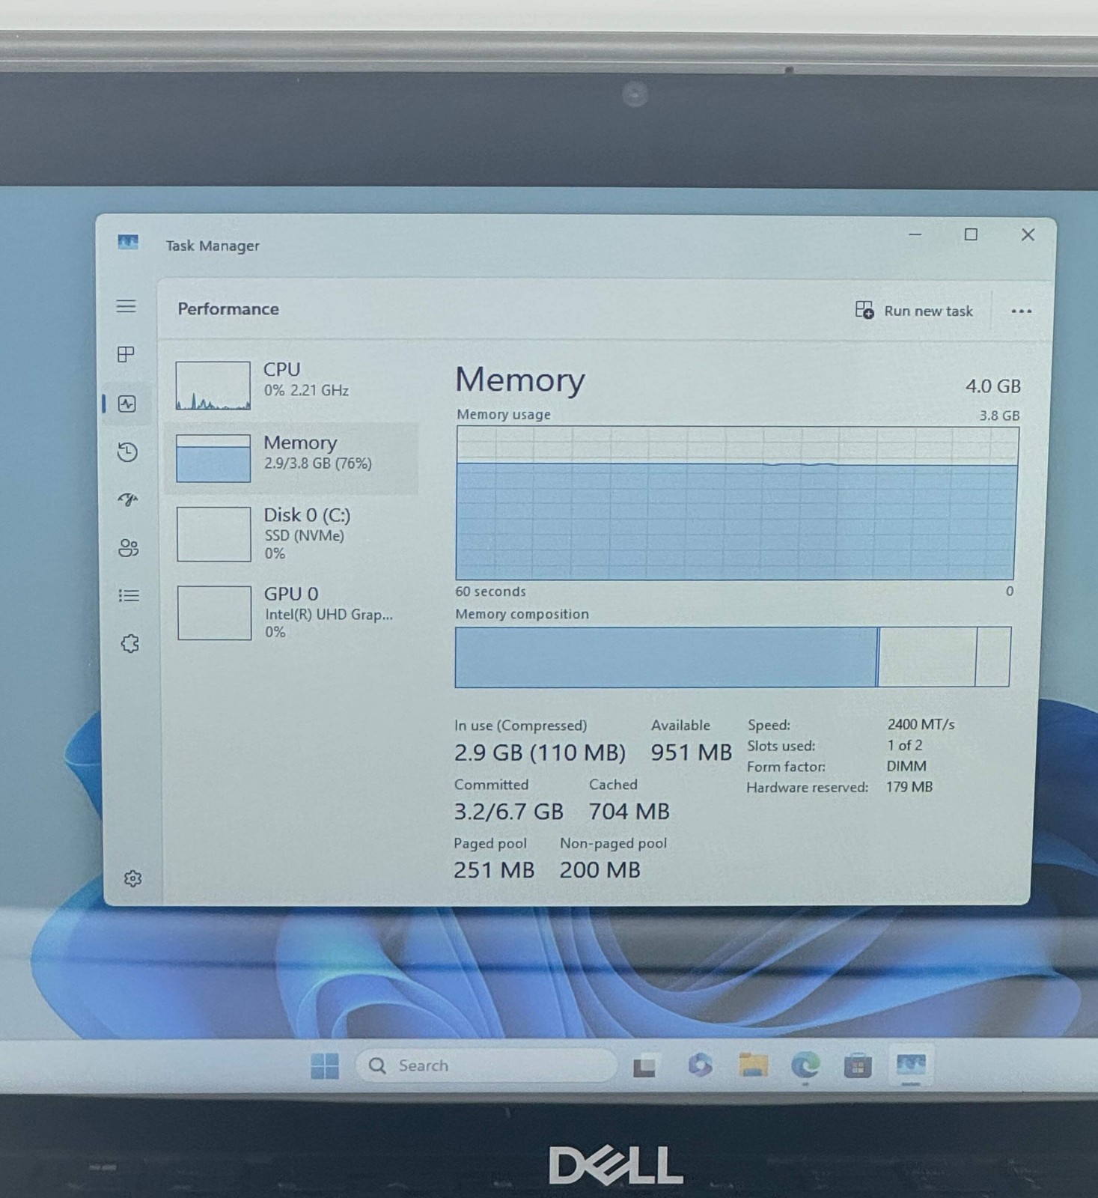Maximize the Task Manager window

click(x=971, y=234)
